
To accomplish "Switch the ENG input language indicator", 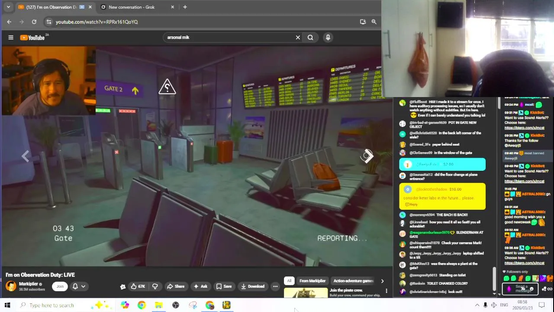I will pyautogui.click(x=504, y=305).
